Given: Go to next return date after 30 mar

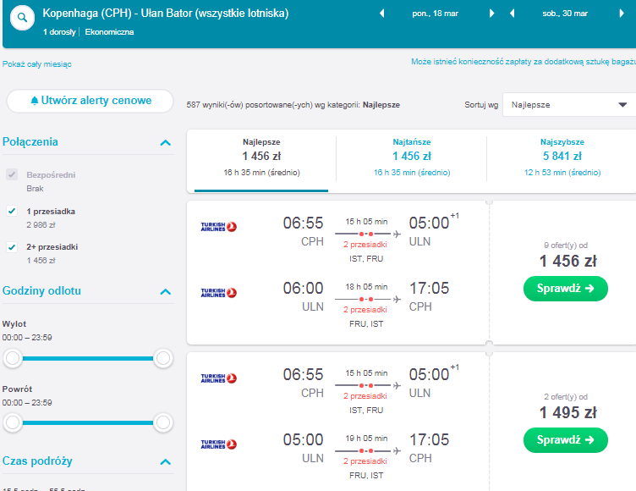Looking at the screenshot, I should (x=622, y=14).
